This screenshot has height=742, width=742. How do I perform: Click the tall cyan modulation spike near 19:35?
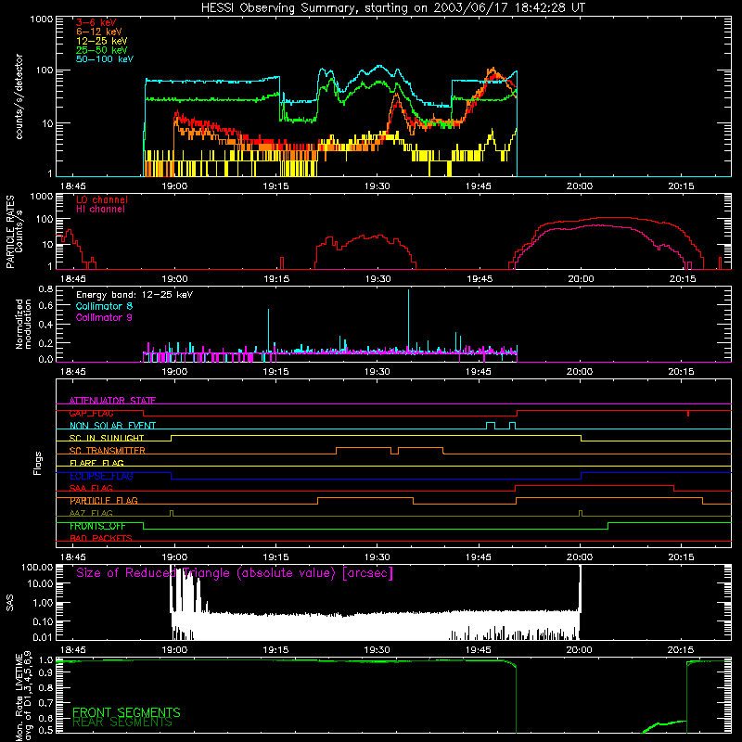(x=408, y=322)
